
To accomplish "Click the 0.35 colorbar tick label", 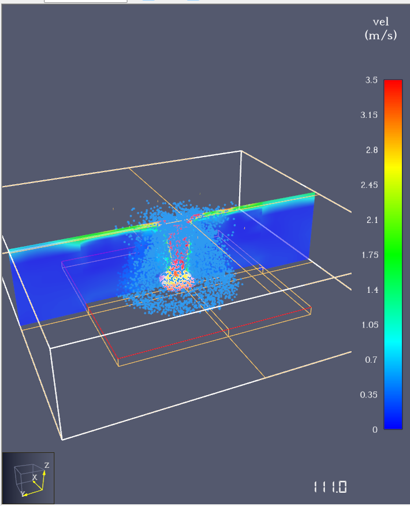I will click(368, 395).
